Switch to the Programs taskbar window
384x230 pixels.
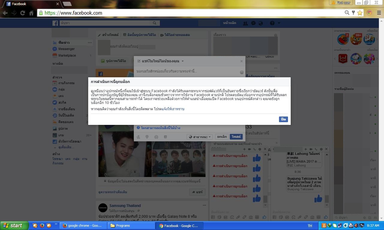(x=131, y=226)
